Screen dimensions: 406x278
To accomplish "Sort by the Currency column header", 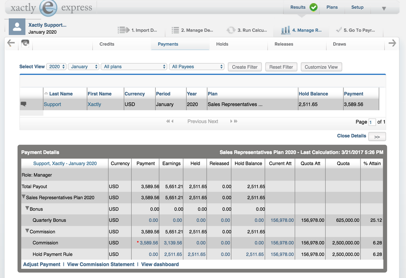I will [x=135, y=94].
